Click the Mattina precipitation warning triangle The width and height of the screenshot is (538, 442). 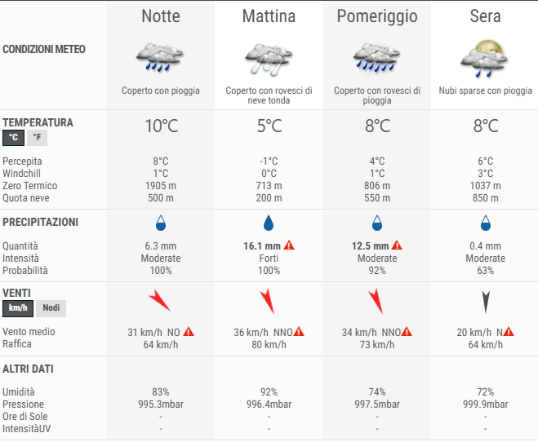click(x=289, y=245)
